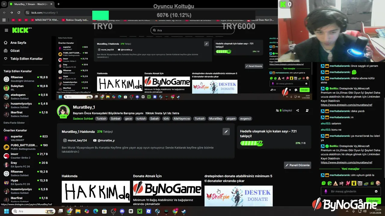This screenshot has width=385, height=216.
Task: Open the Windows Start menu
Action: point(6,211)
